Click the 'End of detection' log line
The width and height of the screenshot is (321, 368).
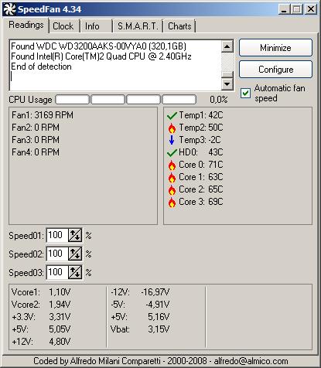41,66
